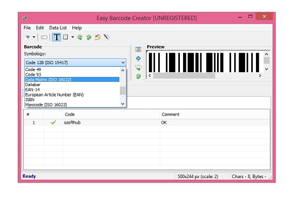Click the preview vertical scrollbar thumb
Viewport: 297px width, 204px height.
tap(267, 60)
